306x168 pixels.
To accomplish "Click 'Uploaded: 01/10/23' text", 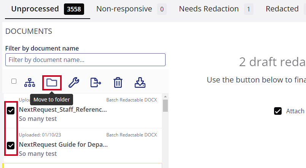I will (40, 135).
